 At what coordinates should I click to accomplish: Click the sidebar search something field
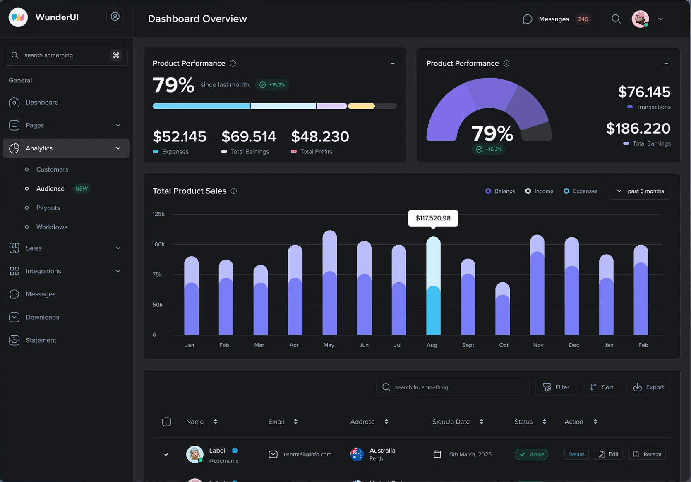coord(66,55)
